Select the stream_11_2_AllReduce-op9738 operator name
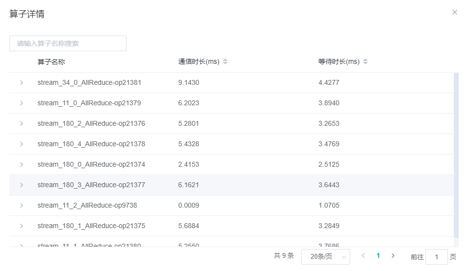 [87, 206]
